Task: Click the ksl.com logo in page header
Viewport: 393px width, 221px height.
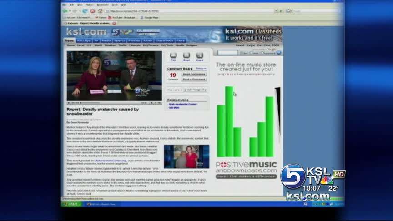Action: 86,32
